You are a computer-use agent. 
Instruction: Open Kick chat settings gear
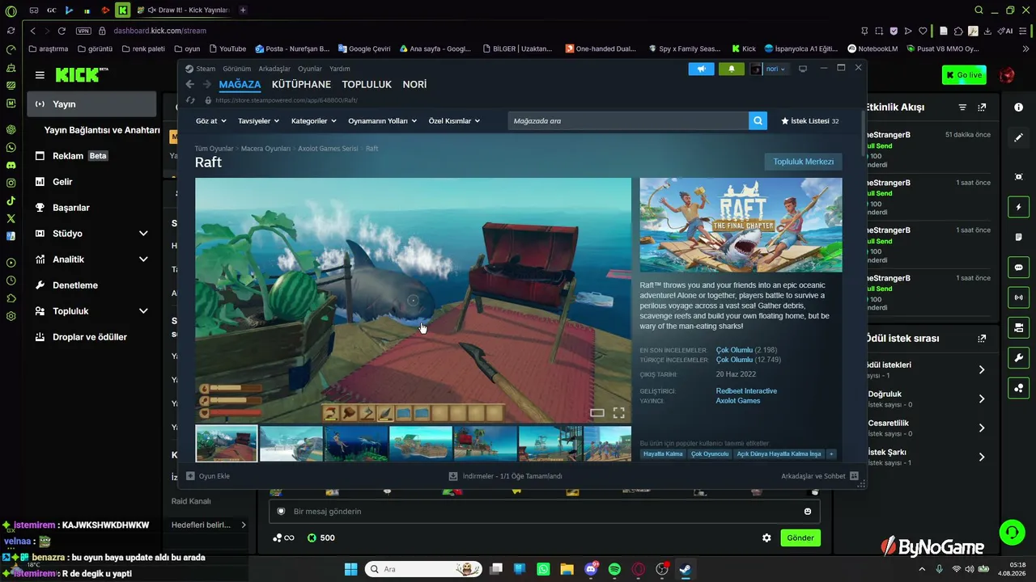[x=766, y=538]
